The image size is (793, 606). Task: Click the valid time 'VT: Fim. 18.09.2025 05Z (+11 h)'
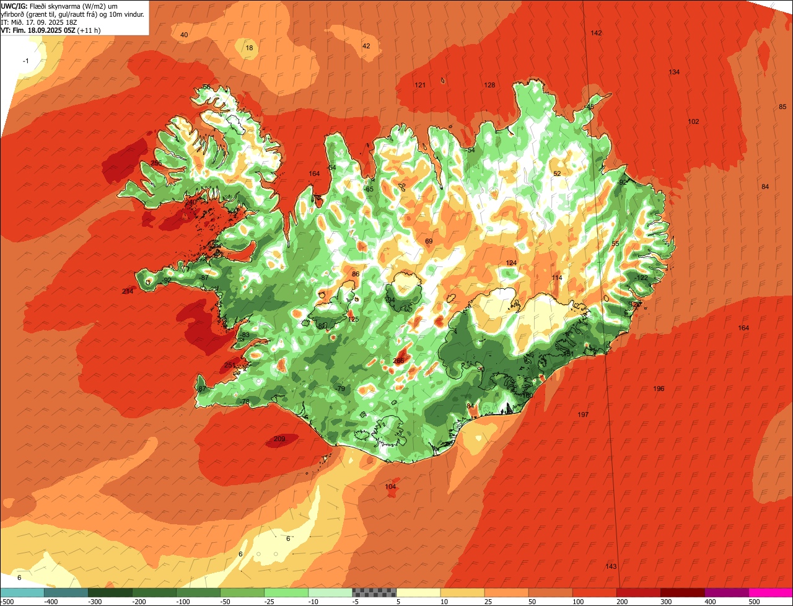click(x=51, y=30)
